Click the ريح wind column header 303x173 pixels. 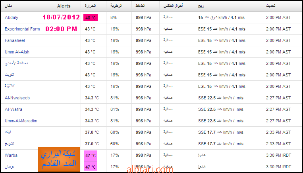[201, 6]
